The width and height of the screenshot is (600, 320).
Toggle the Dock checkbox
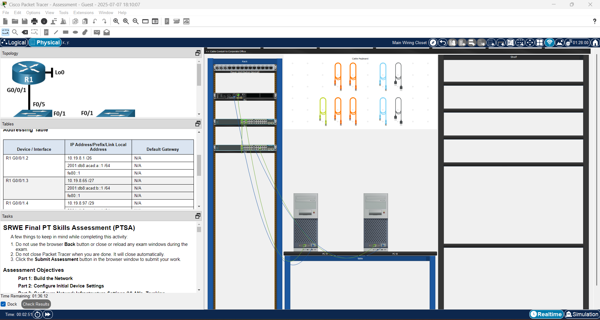point(3,304)
